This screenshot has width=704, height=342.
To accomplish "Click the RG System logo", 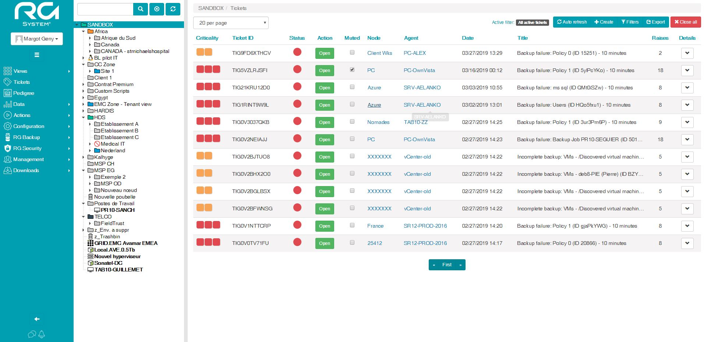I will 36,14.
